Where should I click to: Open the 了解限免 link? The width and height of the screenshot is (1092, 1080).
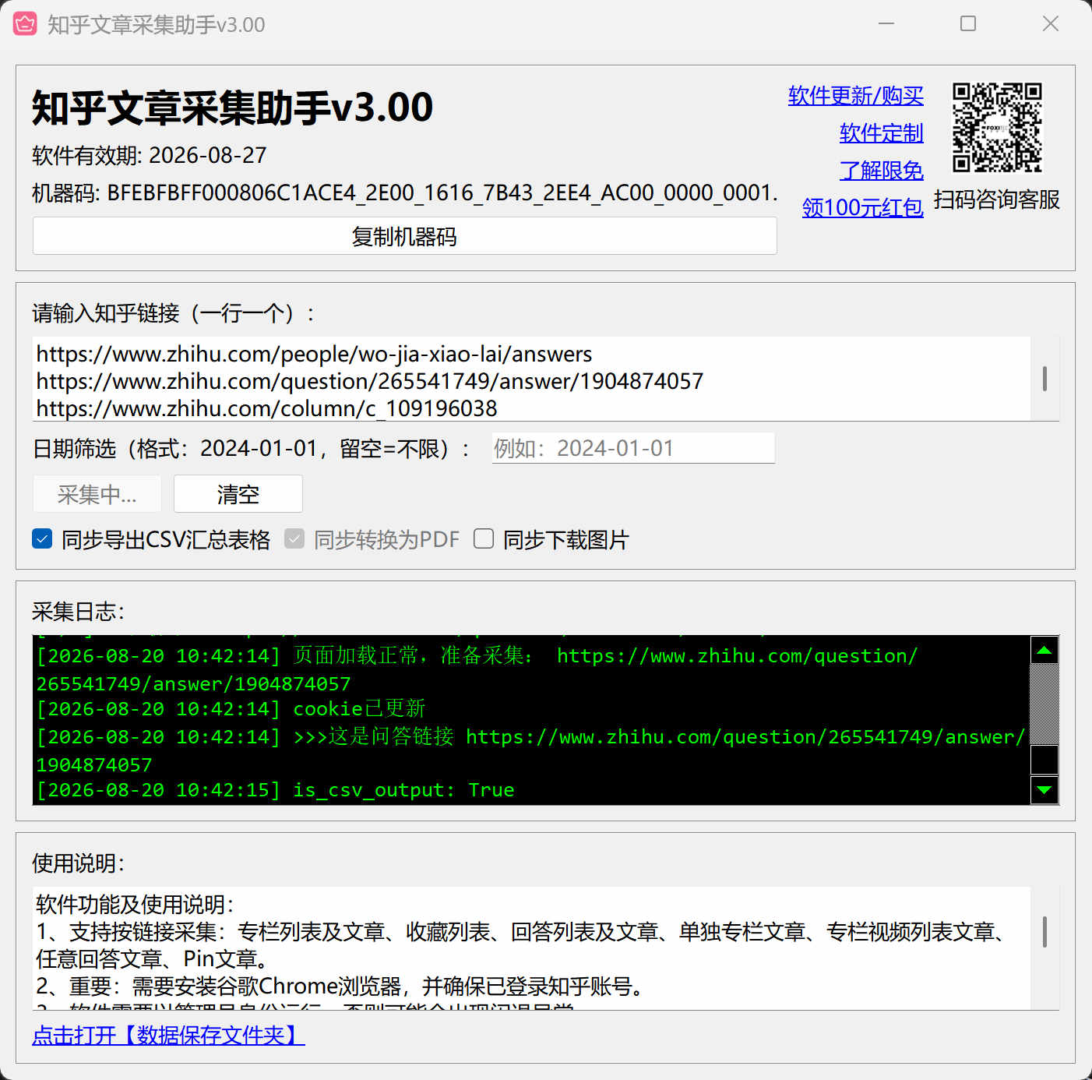(881, 171)
